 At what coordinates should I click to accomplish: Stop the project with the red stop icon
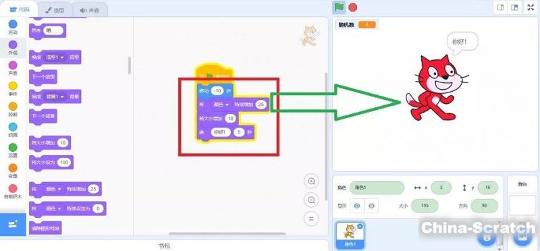(x=352, y=7)
